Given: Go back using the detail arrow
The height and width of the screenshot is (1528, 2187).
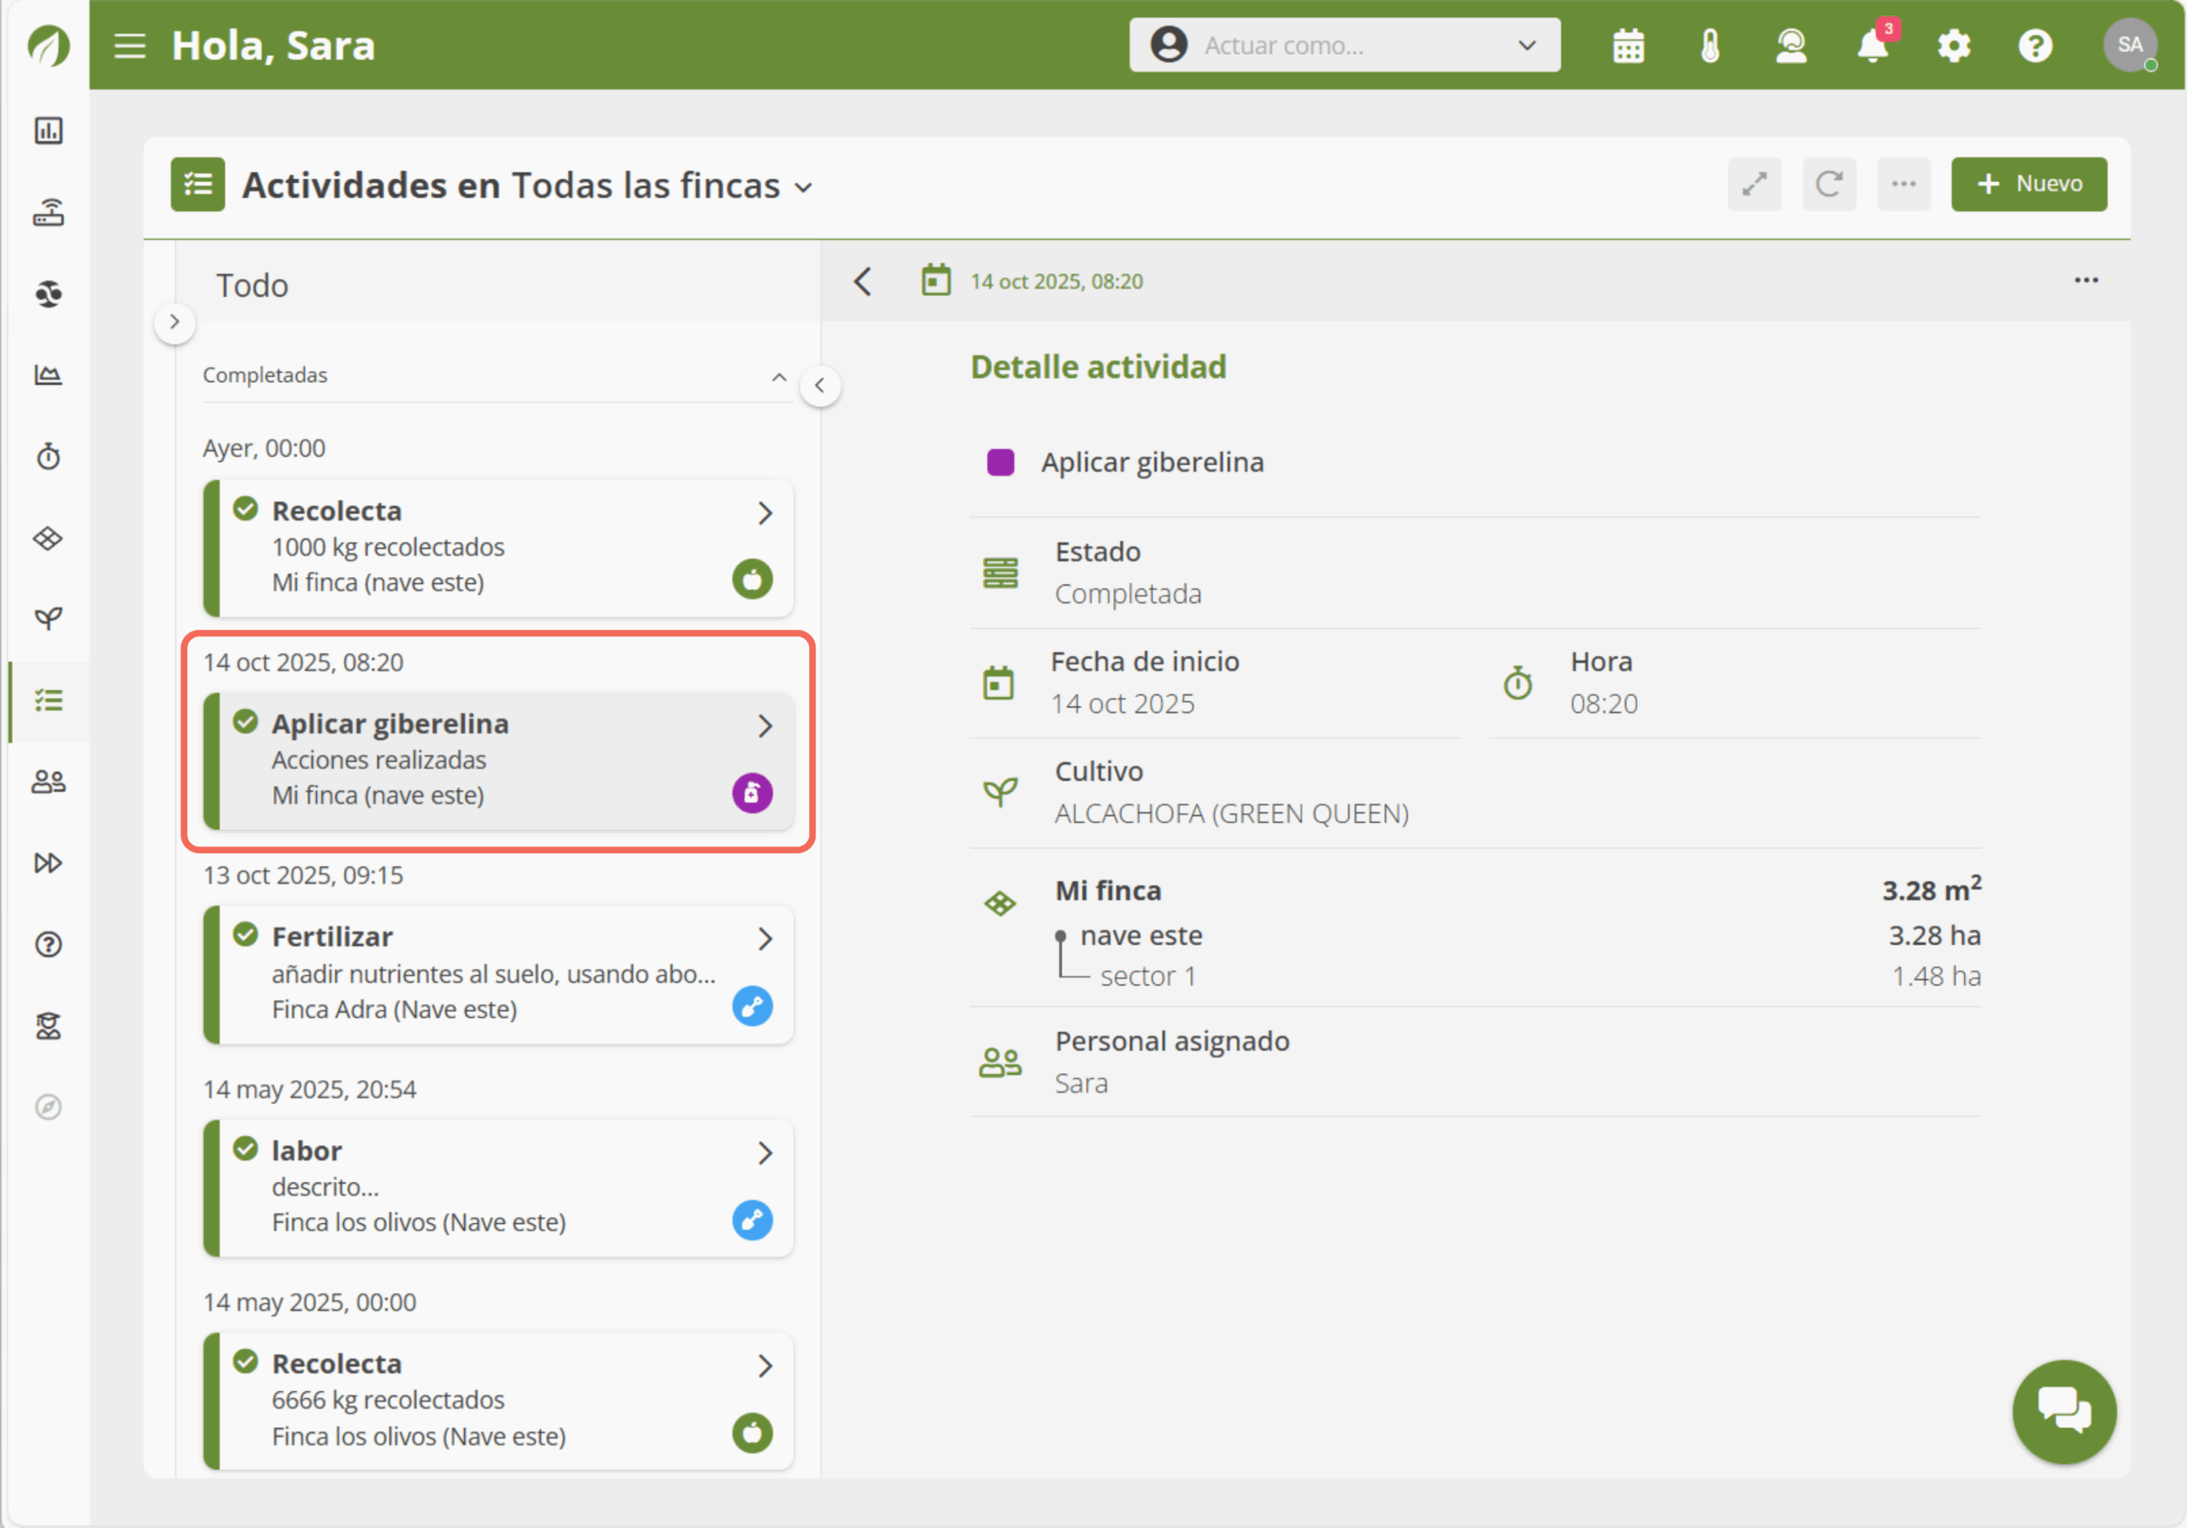Looking at the screenshot, I should coord(863,282).
